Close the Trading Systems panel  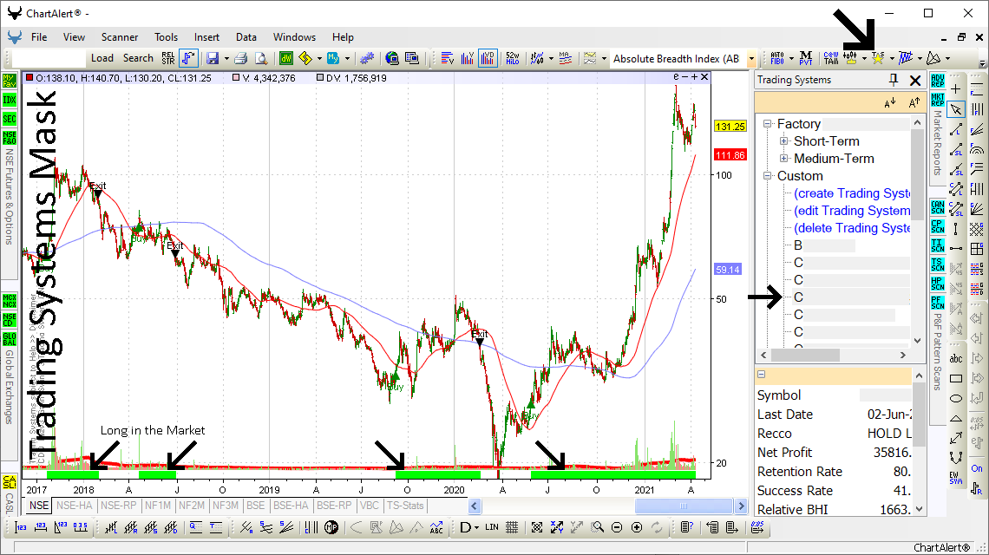click(x=915, y=80)
